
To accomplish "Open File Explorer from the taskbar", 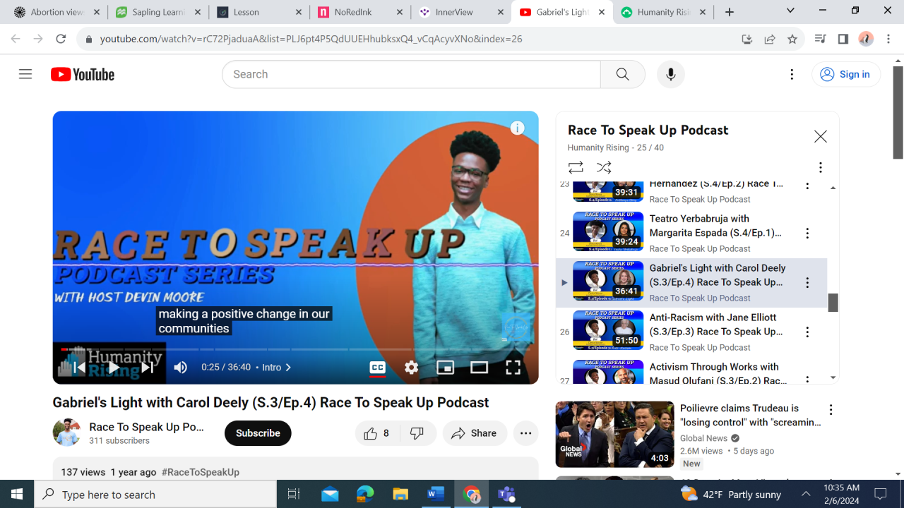I will tap(400, 494).
